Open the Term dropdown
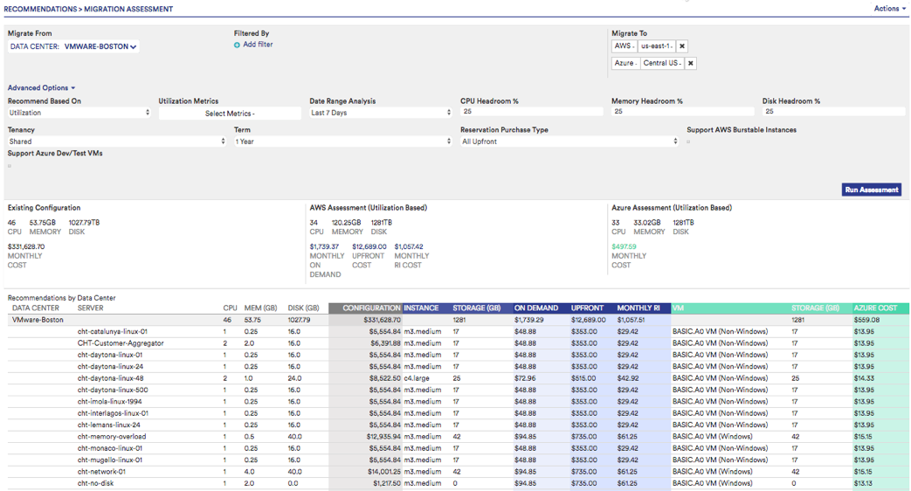 (342, 142)
